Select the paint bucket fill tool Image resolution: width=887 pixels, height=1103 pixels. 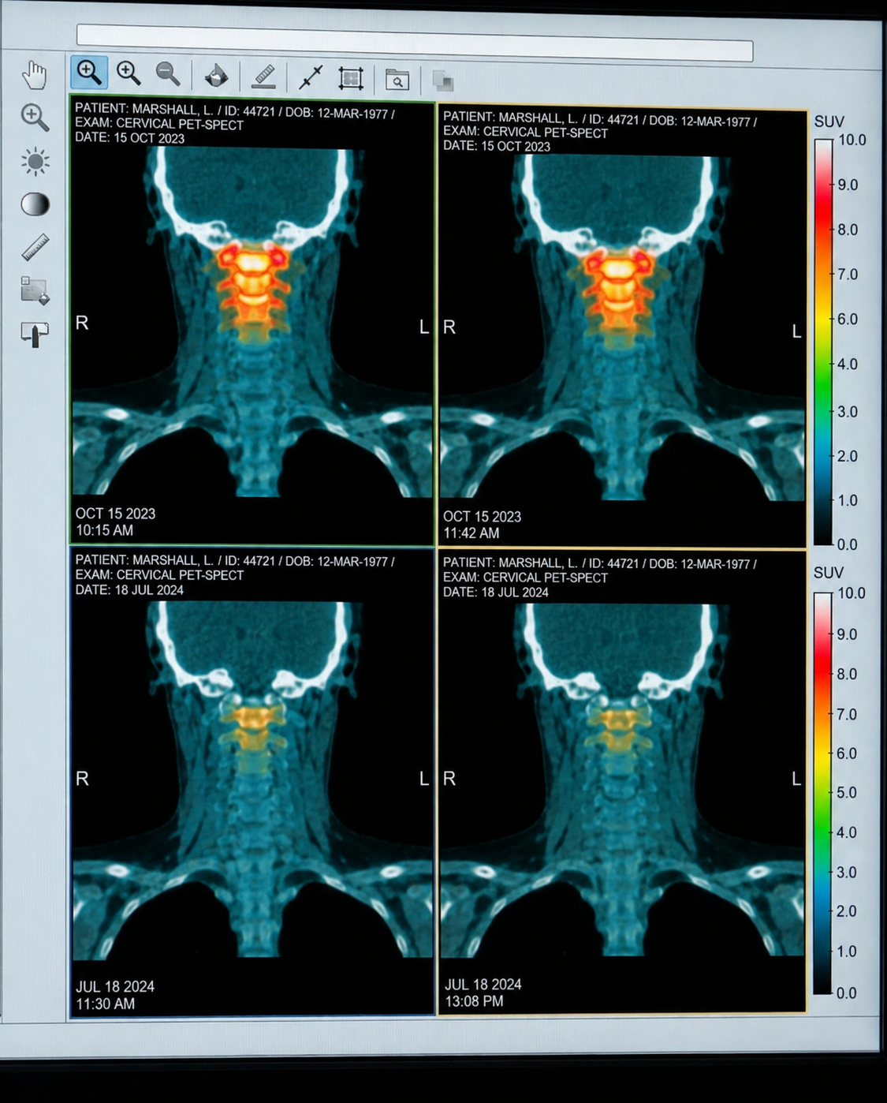pos(215,76)
